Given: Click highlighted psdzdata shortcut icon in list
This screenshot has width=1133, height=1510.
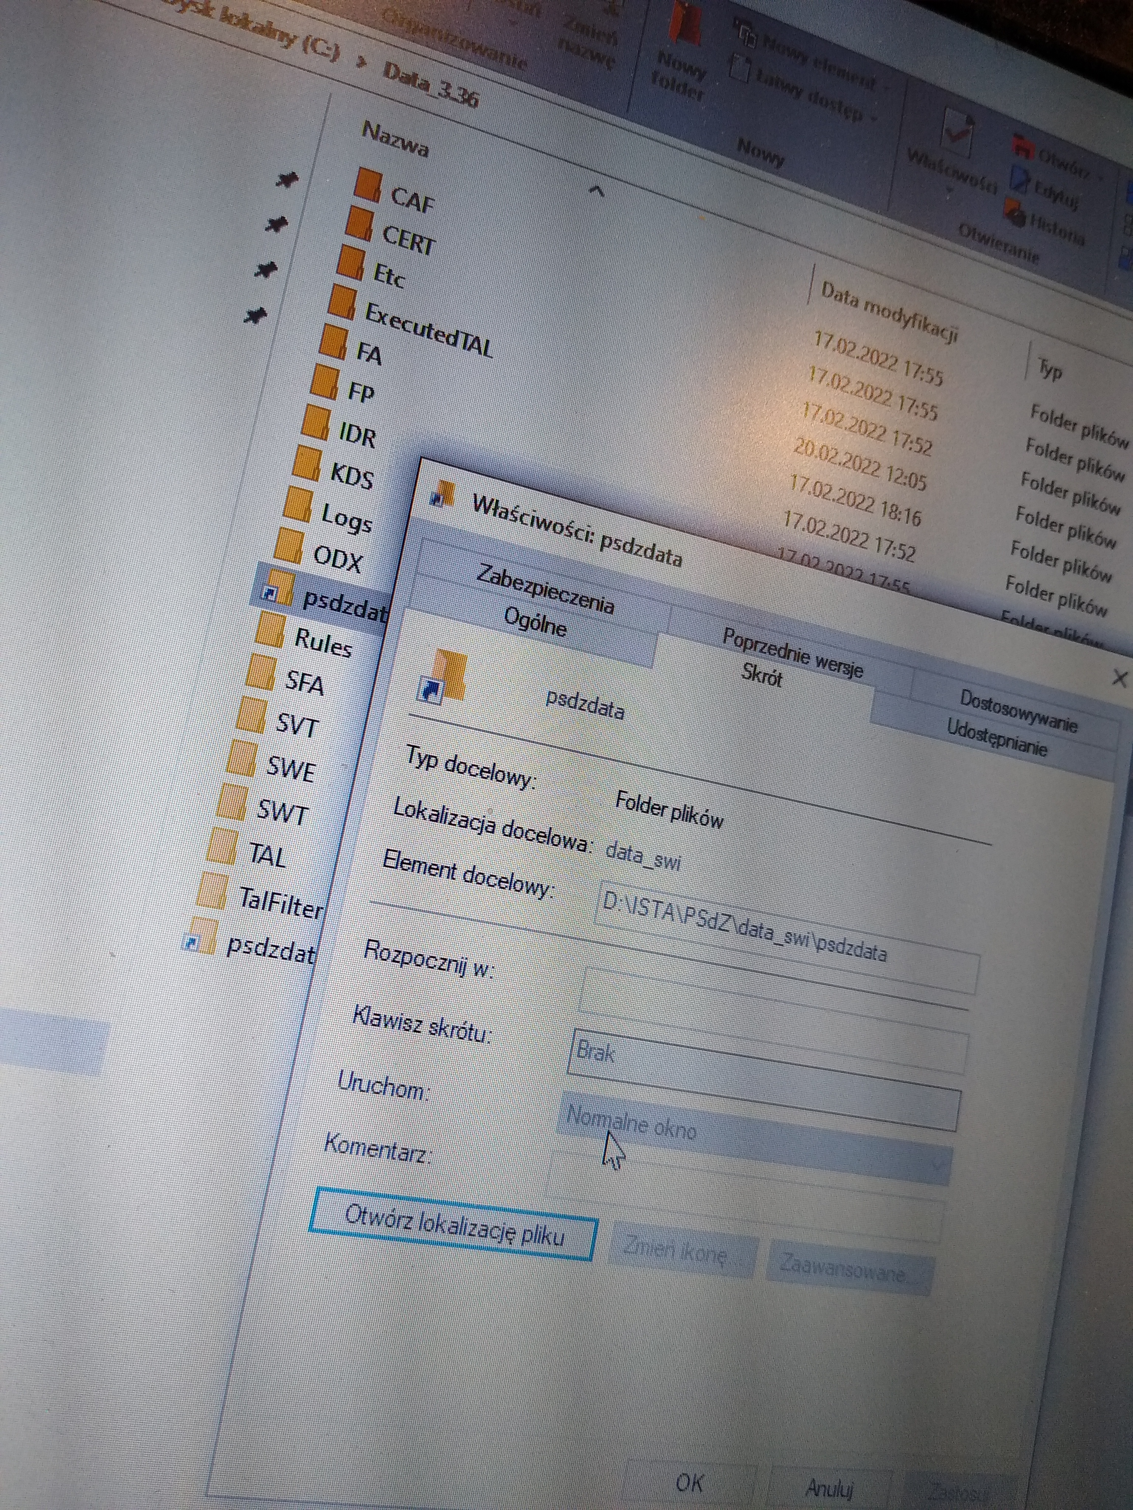Looking at the screenshot, I should 277,588.
